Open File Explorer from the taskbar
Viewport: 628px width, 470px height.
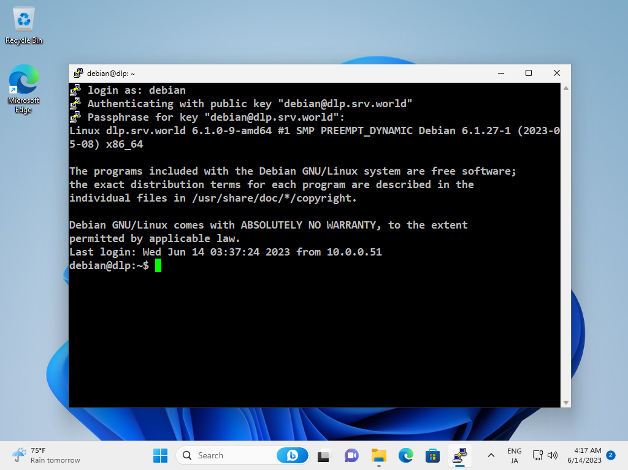[378, 455]
